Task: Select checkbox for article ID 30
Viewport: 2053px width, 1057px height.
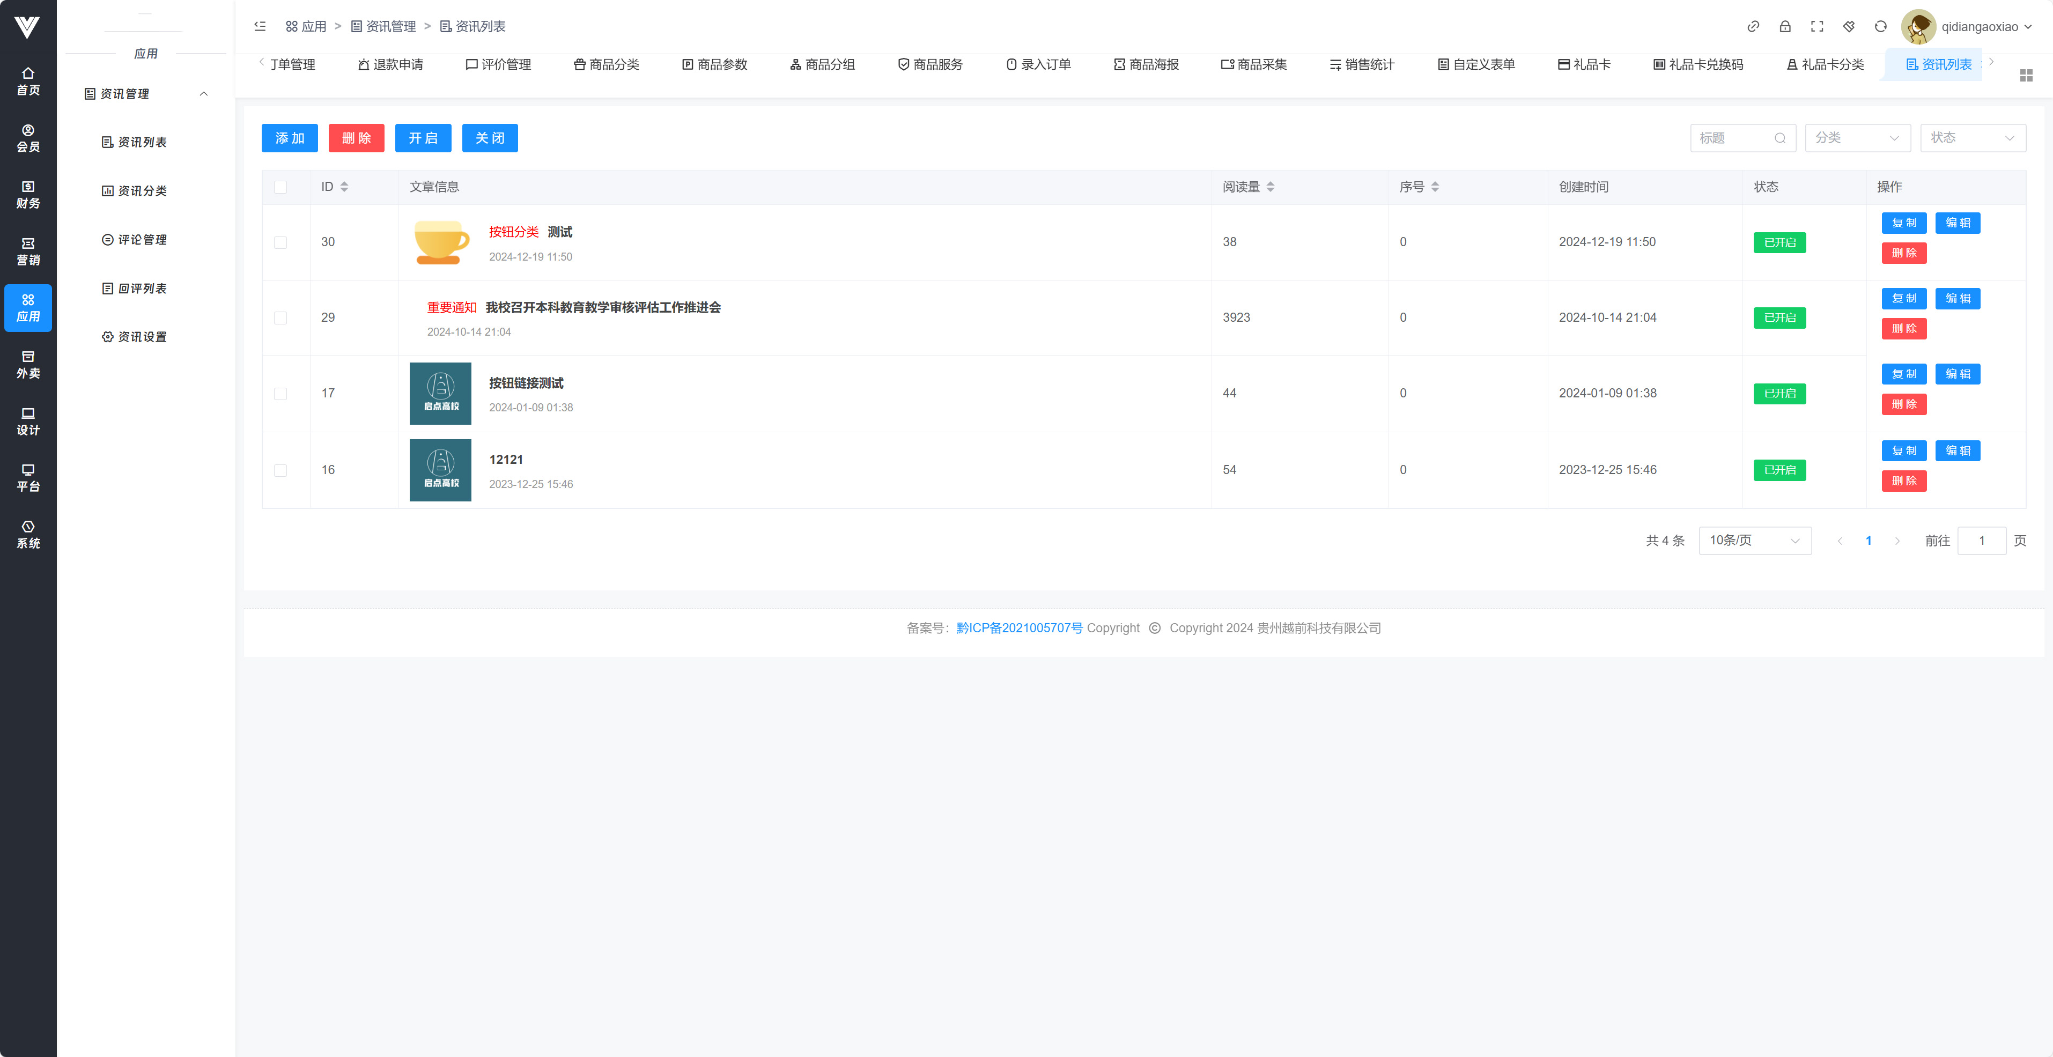Action: 280,242
